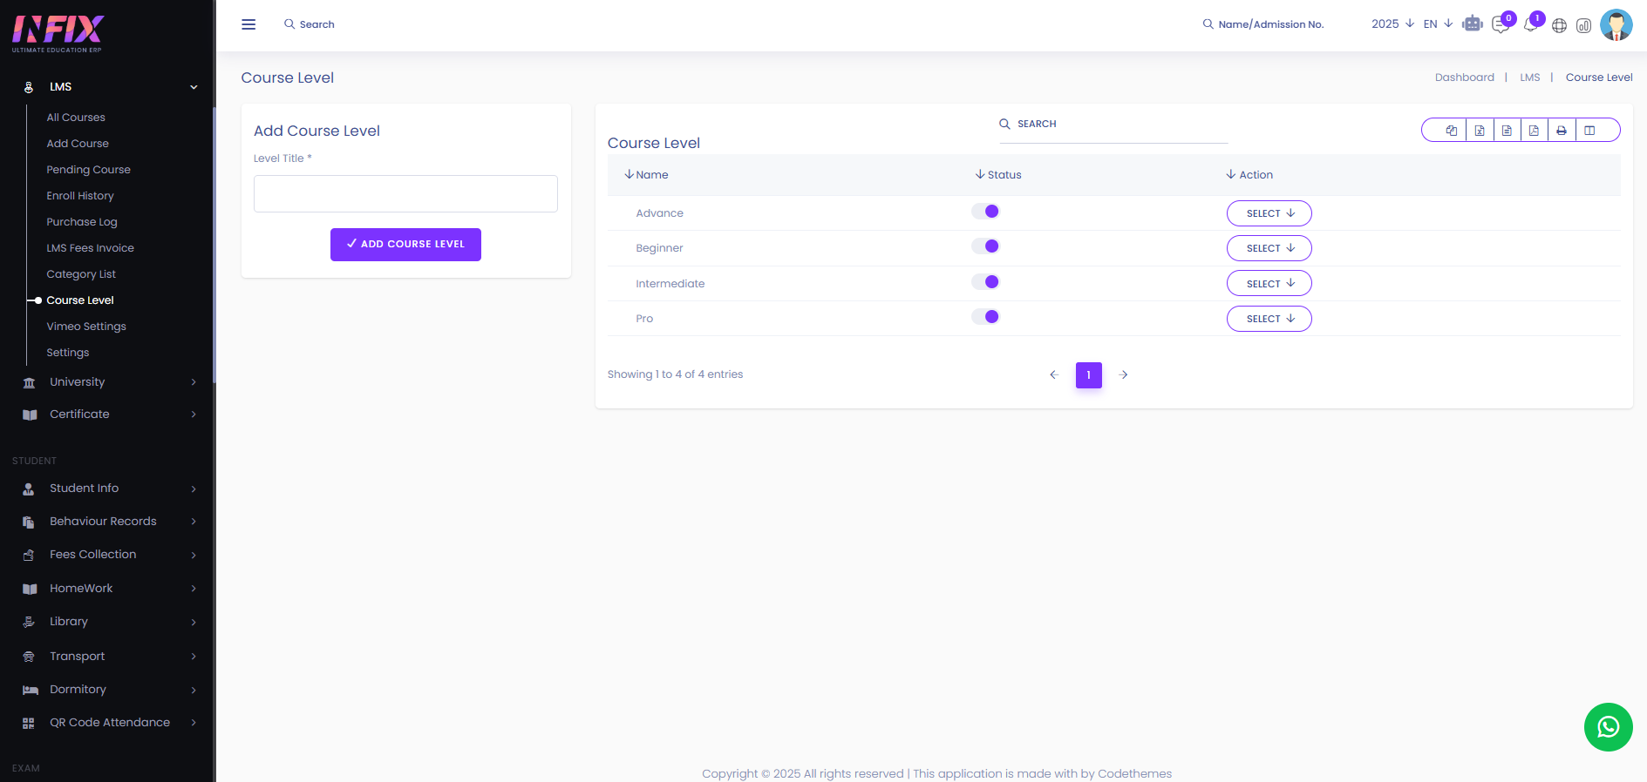The width and height of the screenshot is (1647, 782).
Task: Export Course Level table to CSV
Action: tap(1507, 131)
